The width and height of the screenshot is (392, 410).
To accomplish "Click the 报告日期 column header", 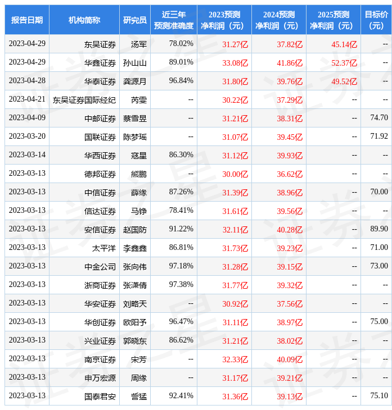I will pos(27,20).
